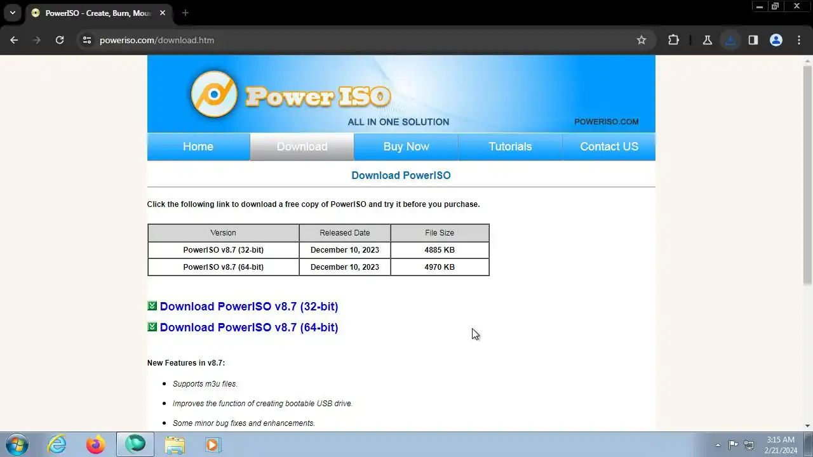
Task: Open the network tray icon
Action: [749, 445]
